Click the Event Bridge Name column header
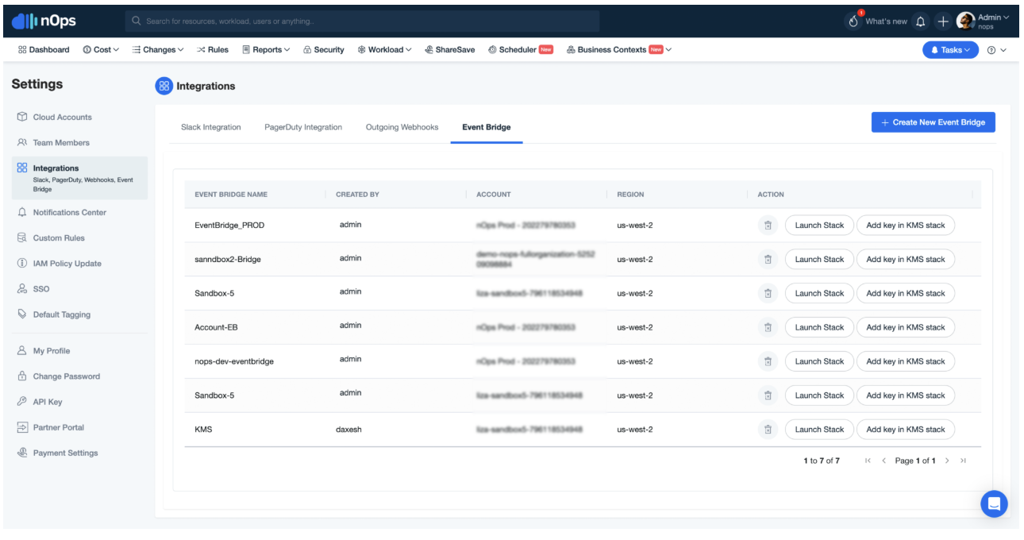Viewport: 1024px width, 540px height. 231,195
